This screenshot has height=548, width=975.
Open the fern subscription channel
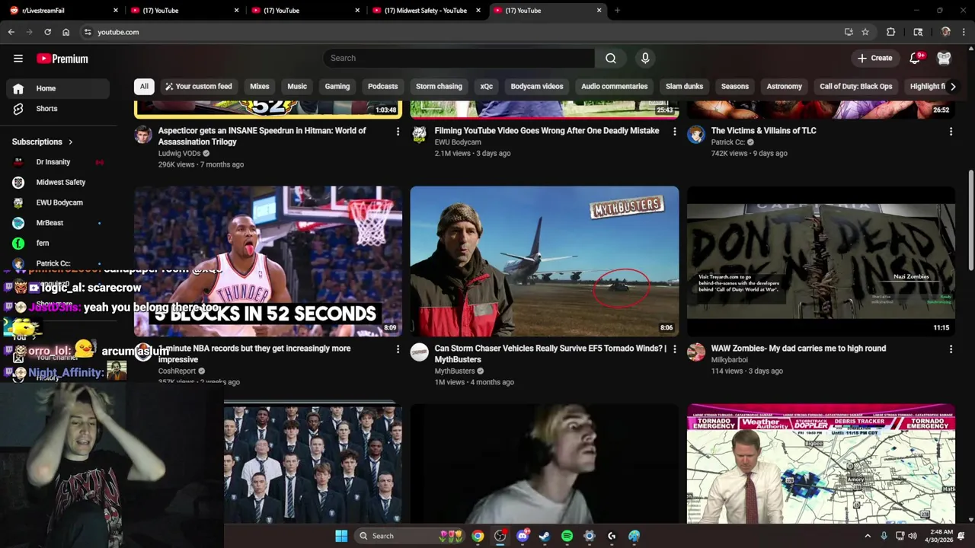pyautogui.click(x=58, y=243)
